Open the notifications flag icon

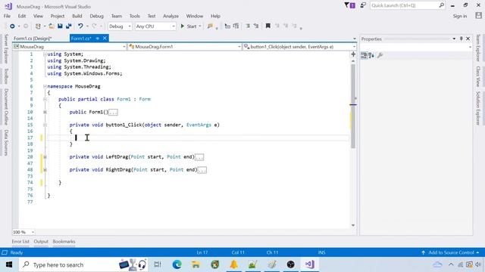click(x=349, y=5)
